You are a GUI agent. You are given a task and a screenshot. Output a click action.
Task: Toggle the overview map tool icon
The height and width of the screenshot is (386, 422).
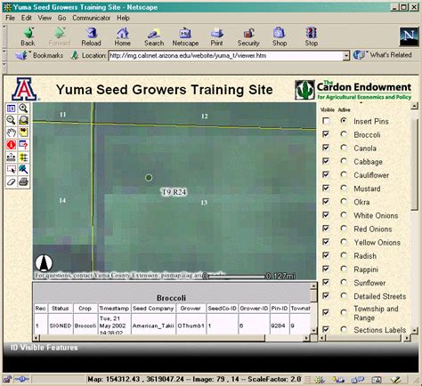(12, 109)
